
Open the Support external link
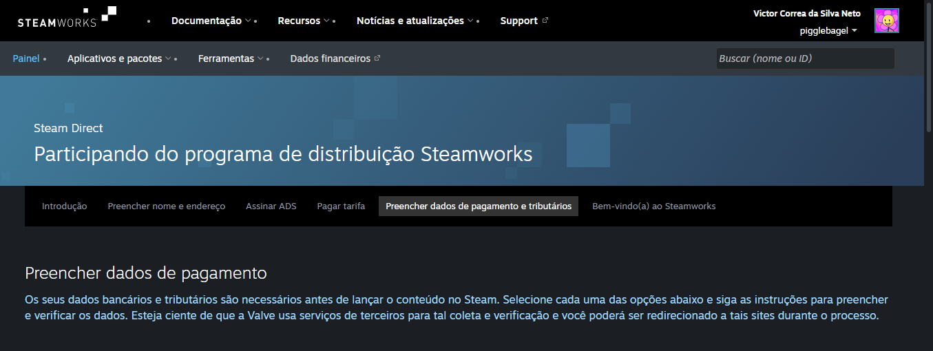coord(524,21)
